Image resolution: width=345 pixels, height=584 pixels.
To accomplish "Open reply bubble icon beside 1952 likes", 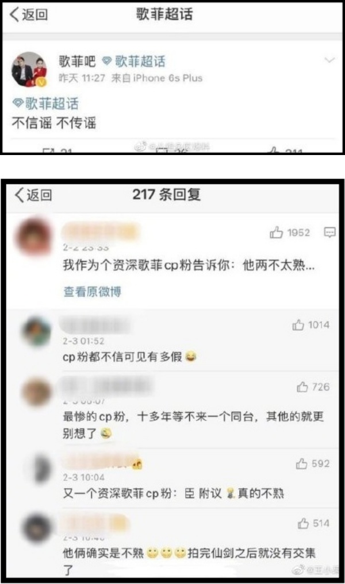I will pyautogui.click(x=329, y=233).
